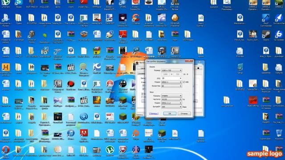Screen dimensions: 285x160
Task: Open the video Кодек dropdown showing MPEG-1
Action: [171, 82]
